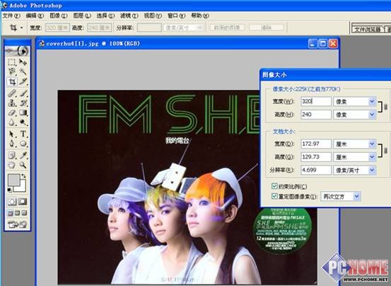Select the Gradient tool
The height and width of the screenshot is (286, 391).
(x=23, y=113)
